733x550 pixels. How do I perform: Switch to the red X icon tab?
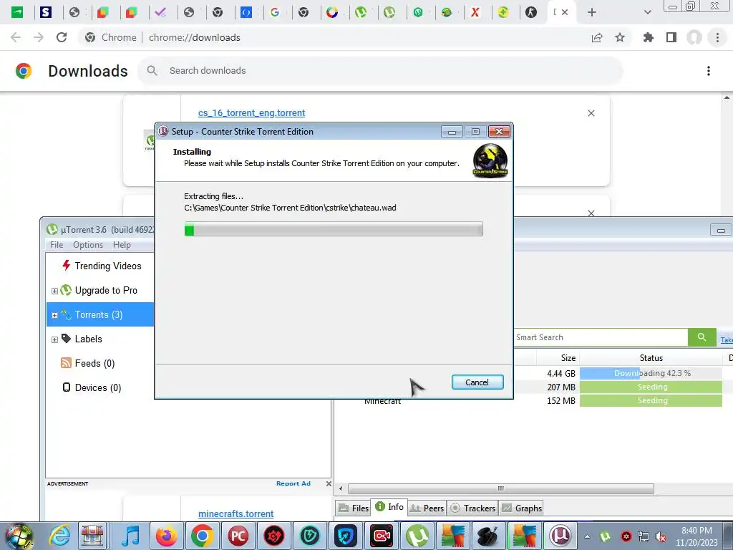click(475, 12)
